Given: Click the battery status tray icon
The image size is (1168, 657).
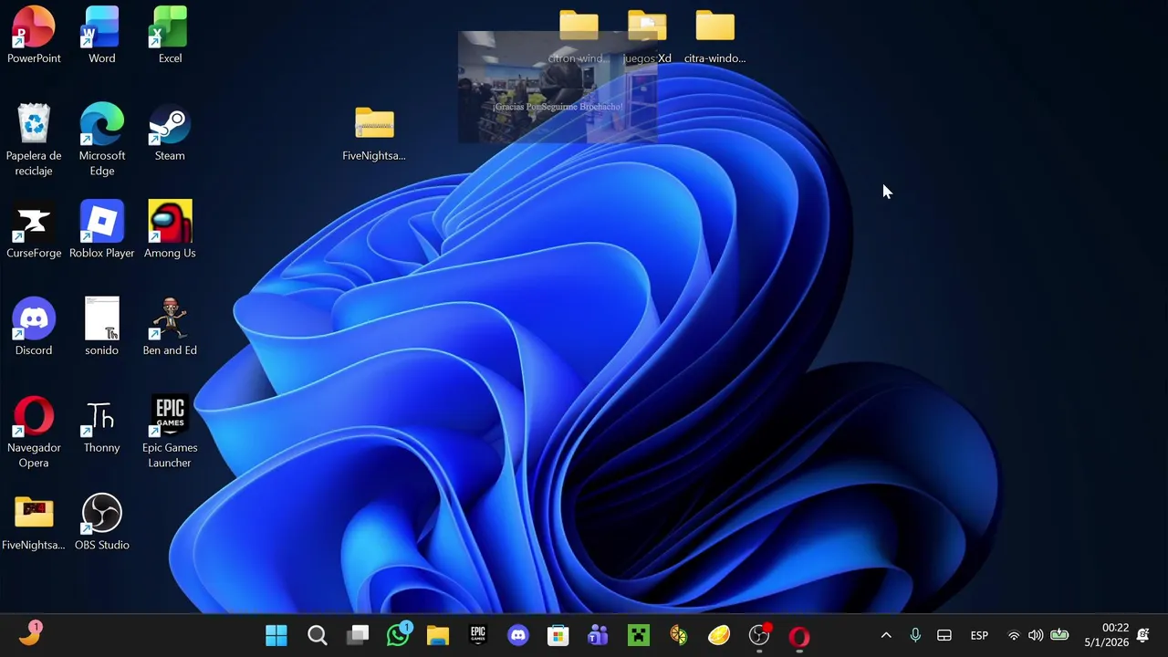Looking at the screenshot, I should 1059,635.
